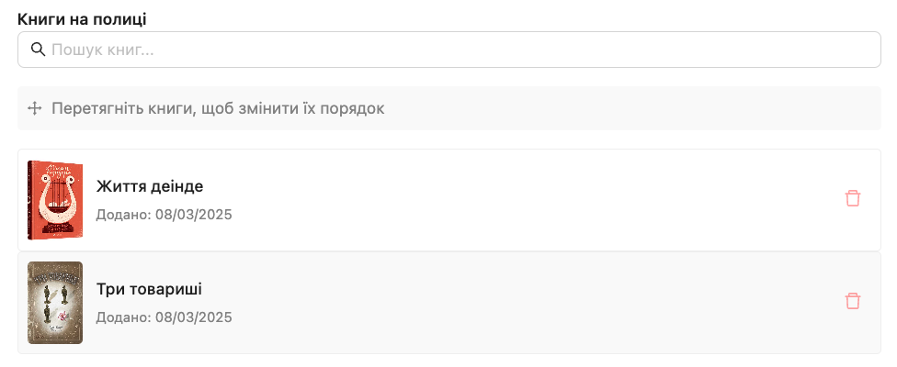Click the four-arrow move icon in the hint bar
The width and height of the screenshot is (897, 367).
35,108
